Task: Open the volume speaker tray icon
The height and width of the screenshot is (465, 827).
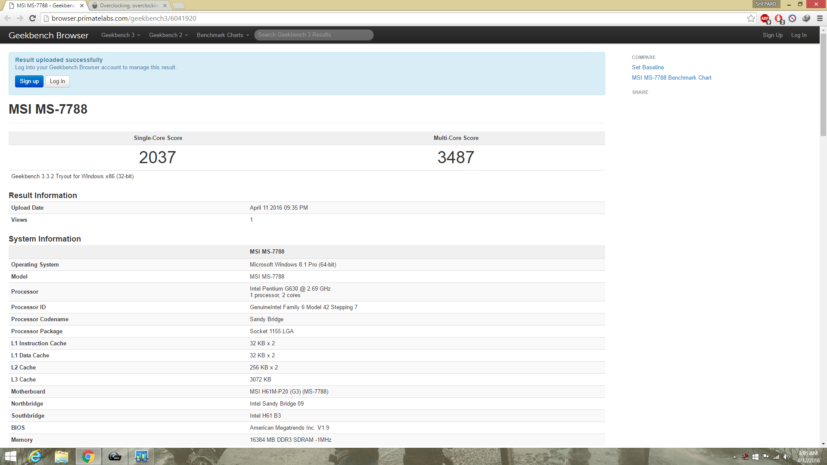Action: coord(787,457)
